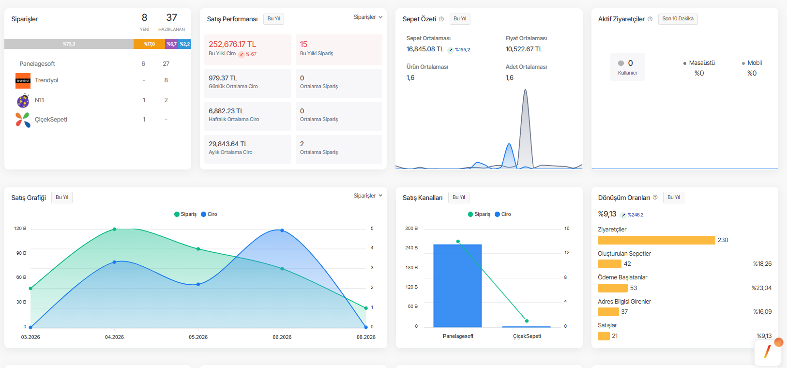
Task: Select the Trendyol marketplace row name
Action: (x=46, y=80)
